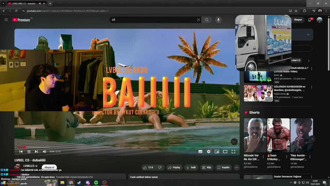The width and height of the screenshot is (330, 186).
Task: Download video using İndir button
Action: coord(191,167)
